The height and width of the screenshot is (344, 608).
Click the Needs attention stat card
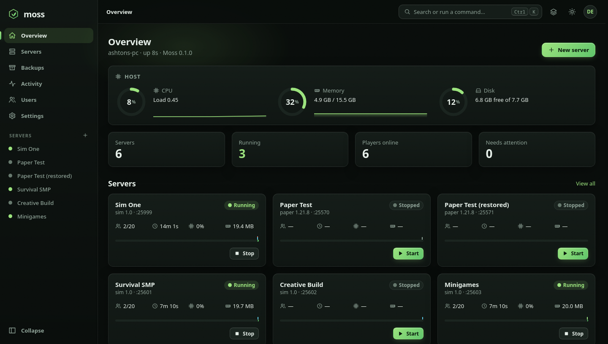click(537, 149)
